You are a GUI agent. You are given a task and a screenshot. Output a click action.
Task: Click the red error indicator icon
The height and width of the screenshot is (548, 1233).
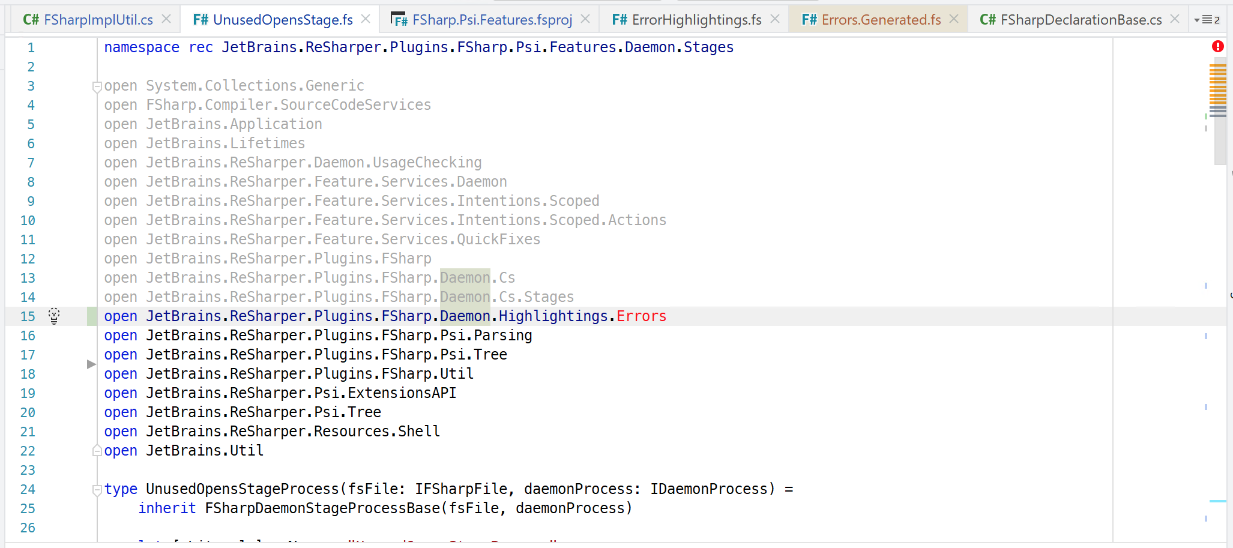click(x=1217, y=46)
